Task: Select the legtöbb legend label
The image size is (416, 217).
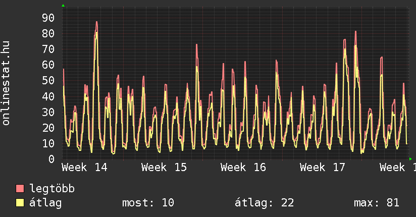Action: (52, 189)
